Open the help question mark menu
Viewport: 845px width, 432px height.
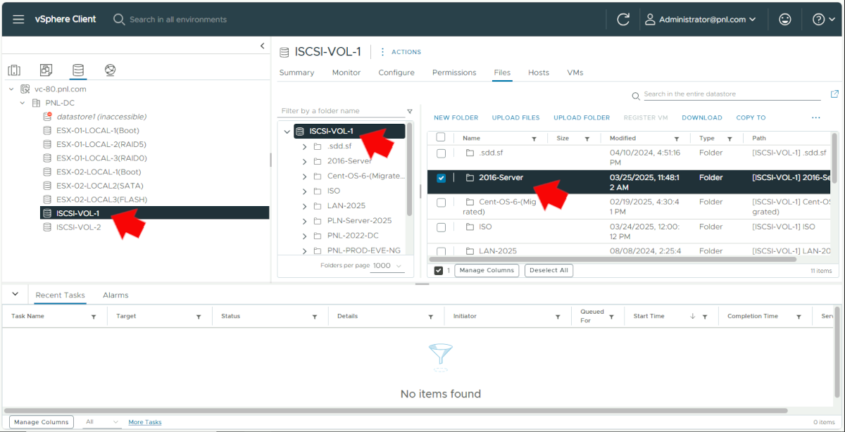coord(823,20)
